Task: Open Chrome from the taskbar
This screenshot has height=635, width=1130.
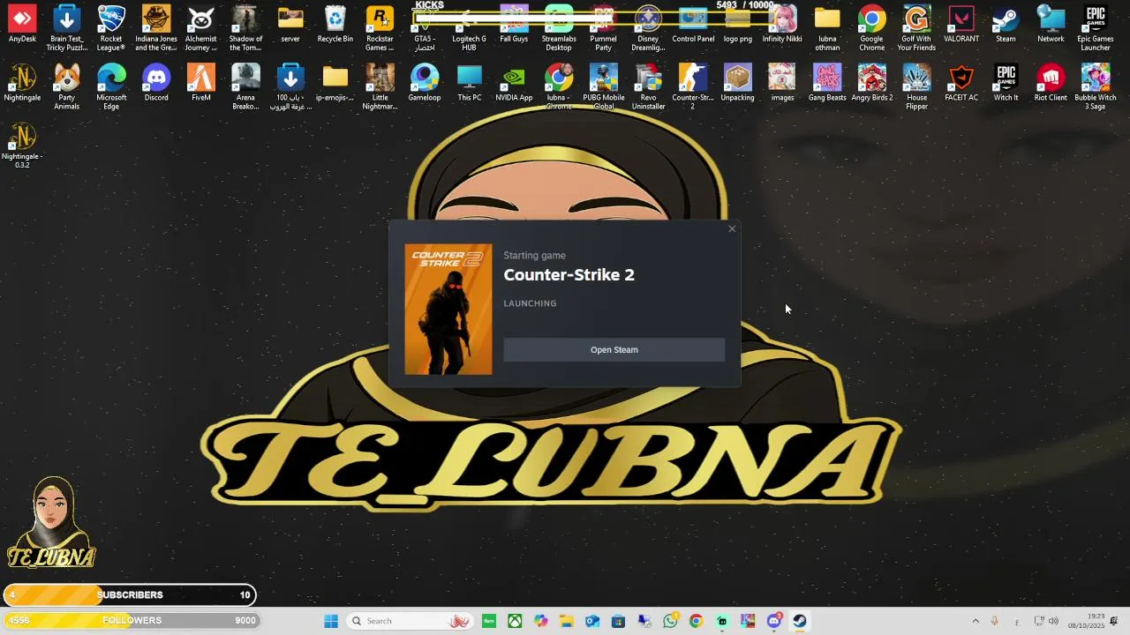Action: pos(696,621)
